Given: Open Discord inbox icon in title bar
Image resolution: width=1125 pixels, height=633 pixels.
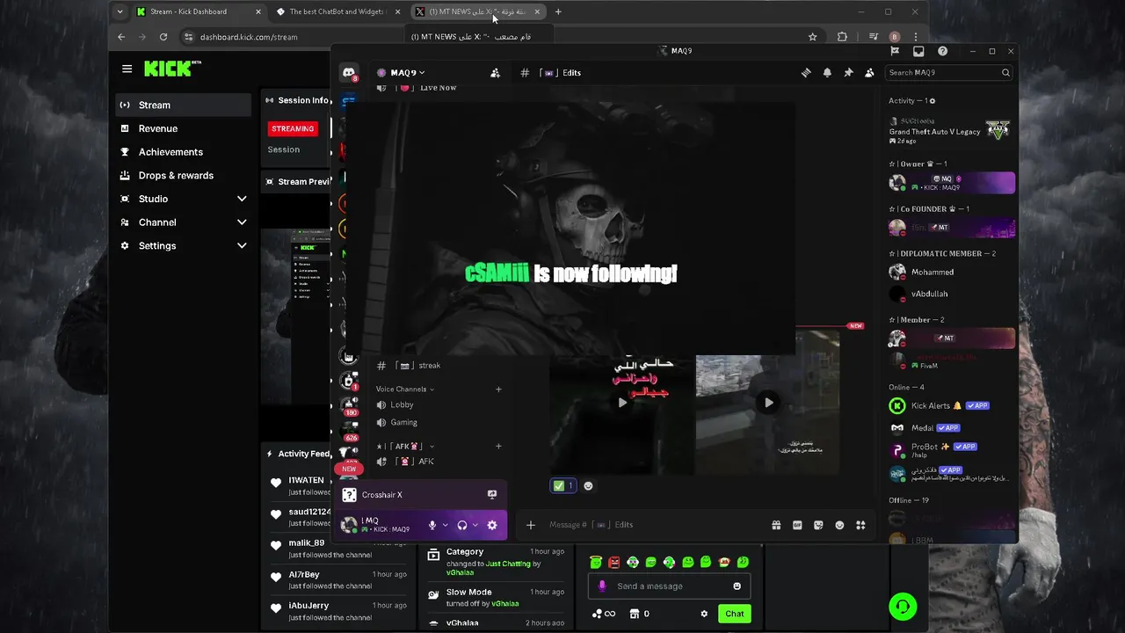Looking at the screenshot, I should 918,51.
